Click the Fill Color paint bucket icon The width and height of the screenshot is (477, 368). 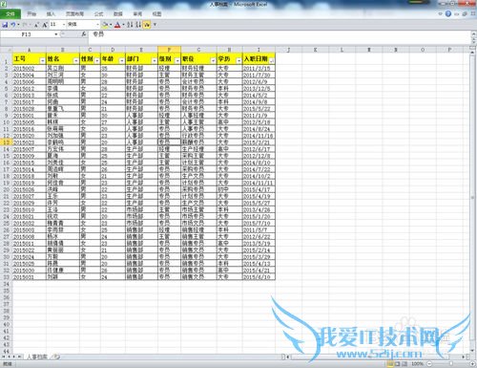point(105,25)
